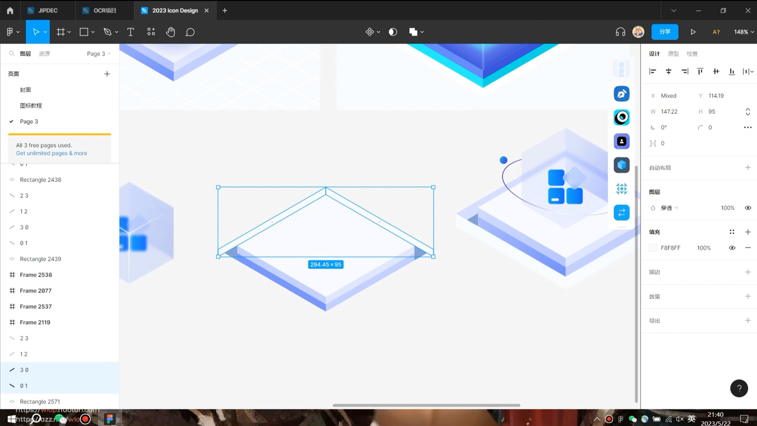The width and height of the screenshot is (757, 426).
Task: Activate the Hand tool
Action: coord(171,32)
